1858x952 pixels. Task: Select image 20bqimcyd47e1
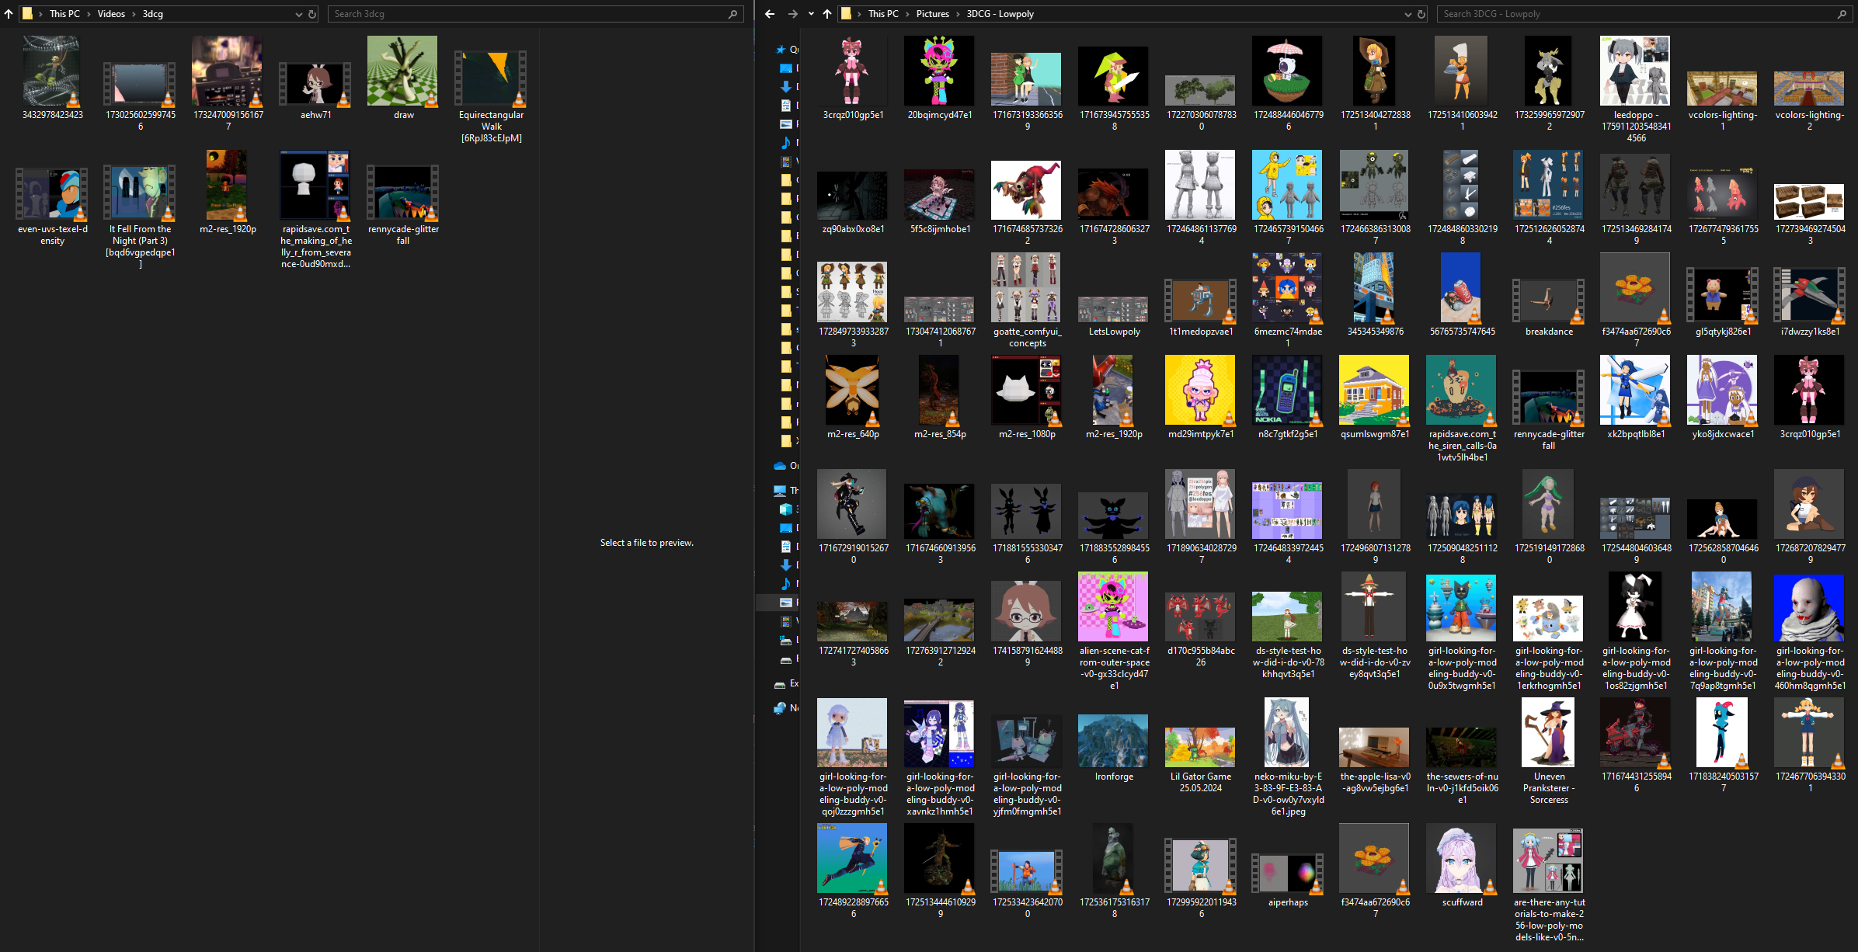[x=940, y=78]
